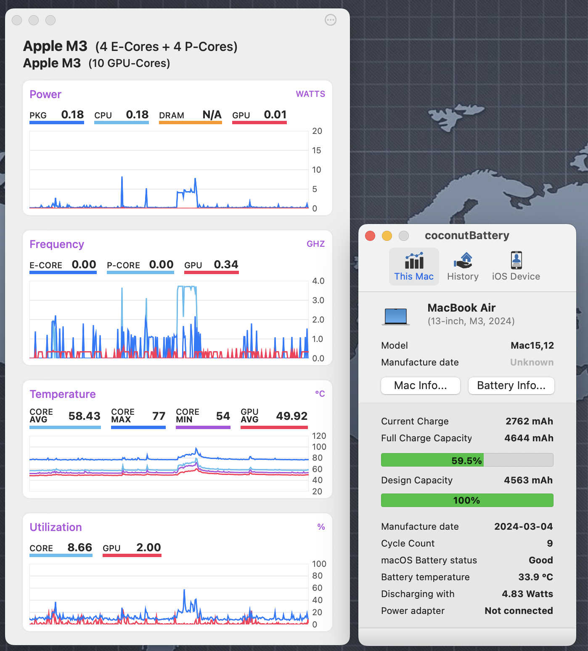Click the Model Mac15,12 value
Screen dimensions: 588x651
(532, 345)
